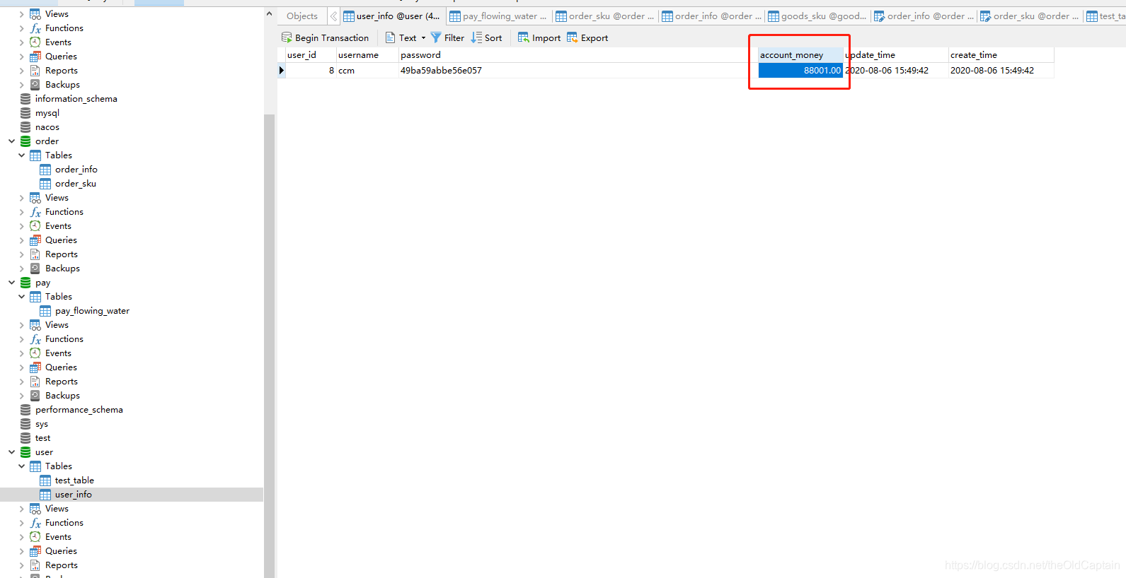1126x578 pixels.
Task: Click the user database icon
Action: click(x=25, y=452)
